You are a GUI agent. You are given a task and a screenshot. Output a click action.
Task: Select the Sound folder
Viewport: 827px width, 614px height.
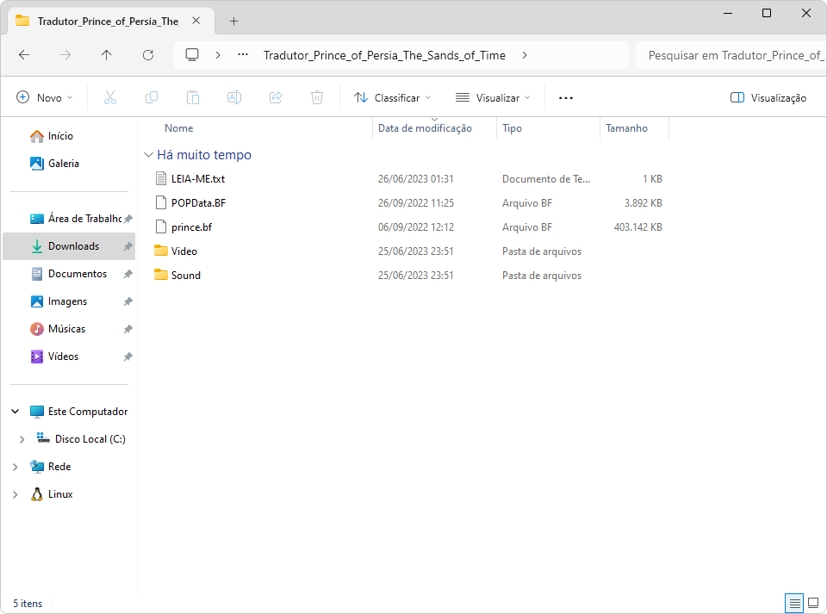click(407, 275)
